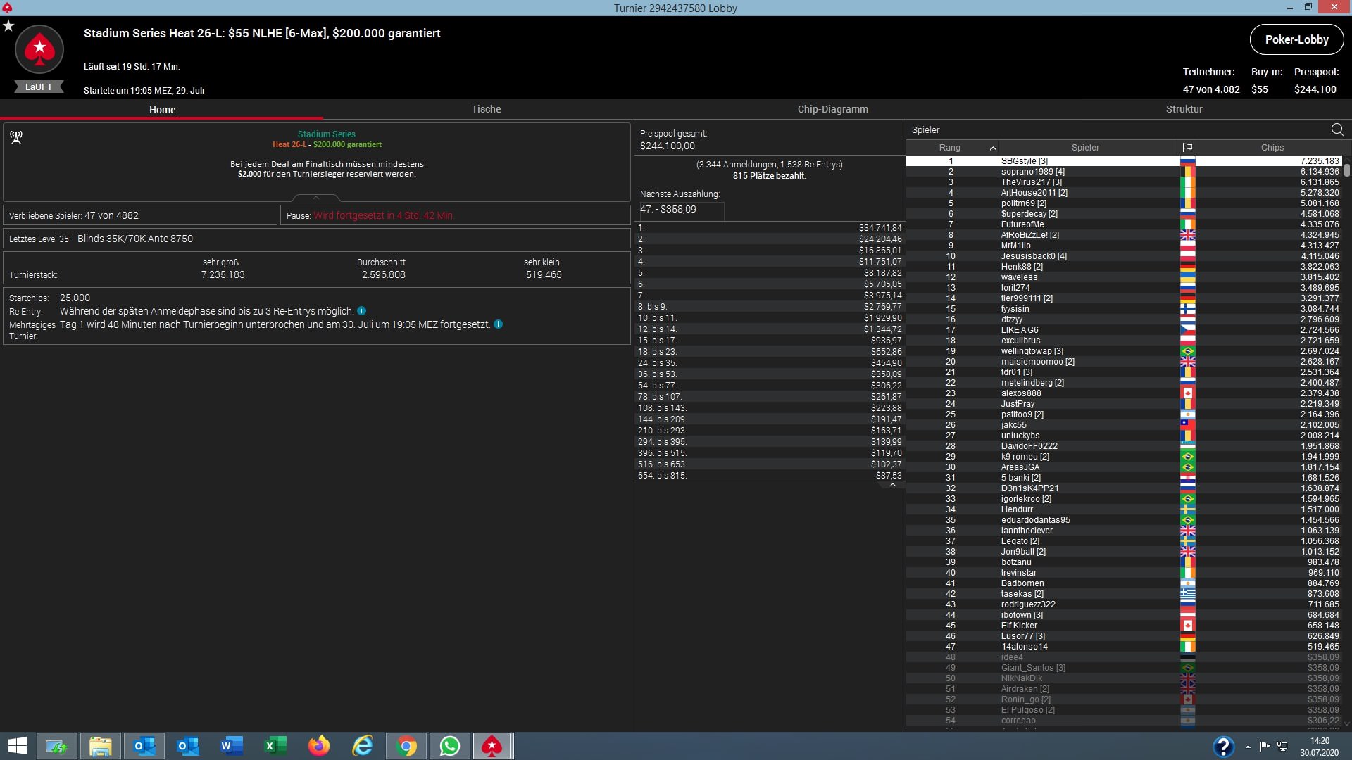This screenshot has height=760, width=1352.
Task: Click the flag column header icon
Action: (1187, 148)
